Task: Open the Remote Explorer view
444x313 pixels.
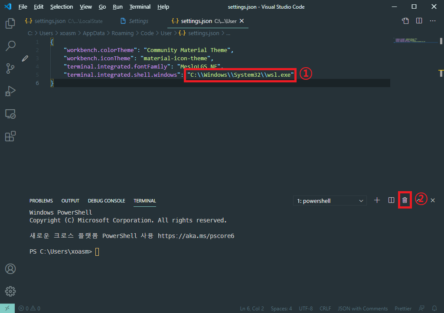Action: [10, 114]
